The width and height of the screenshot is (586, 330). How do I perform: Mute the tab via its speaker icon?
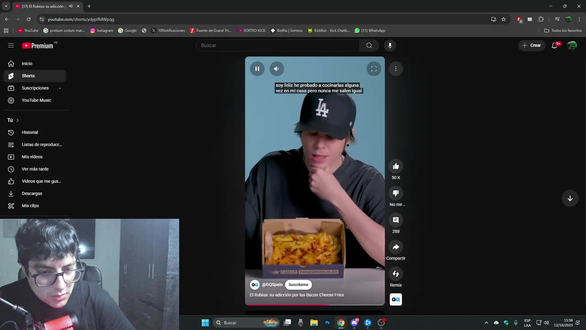coord(71,6)
